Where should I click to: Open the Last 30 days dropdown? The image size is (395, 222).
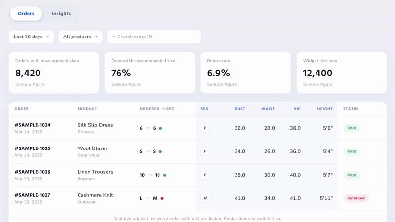point(32,37)
